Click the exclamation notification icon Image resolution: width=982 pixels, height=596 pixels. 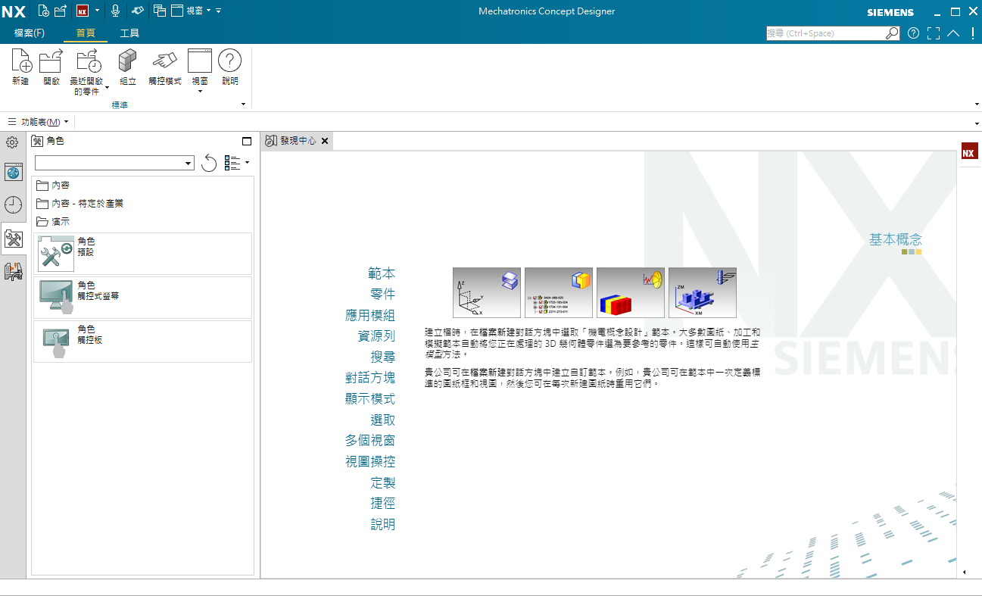(973, 33)
